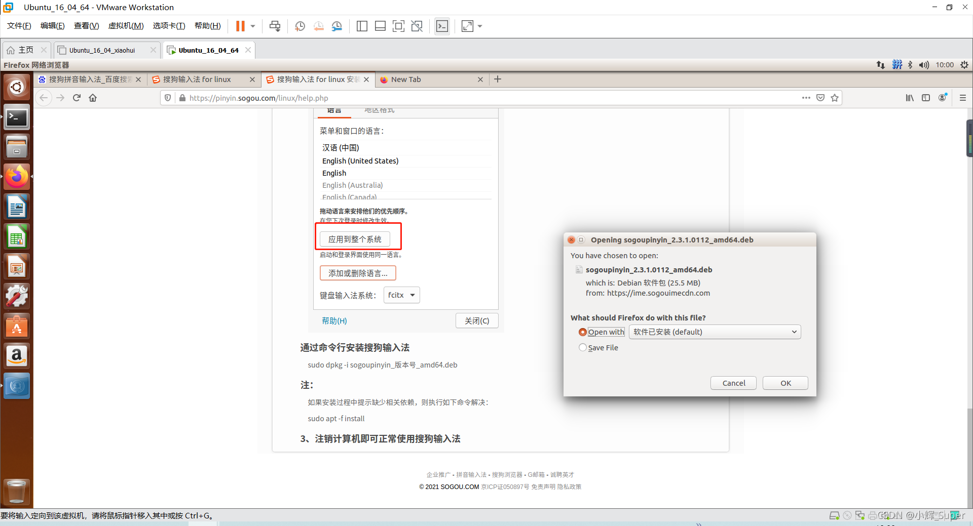Viewport: 973px width, 526px height.
Task: Enter VMware full screen mode
Action: pos(398,26)
